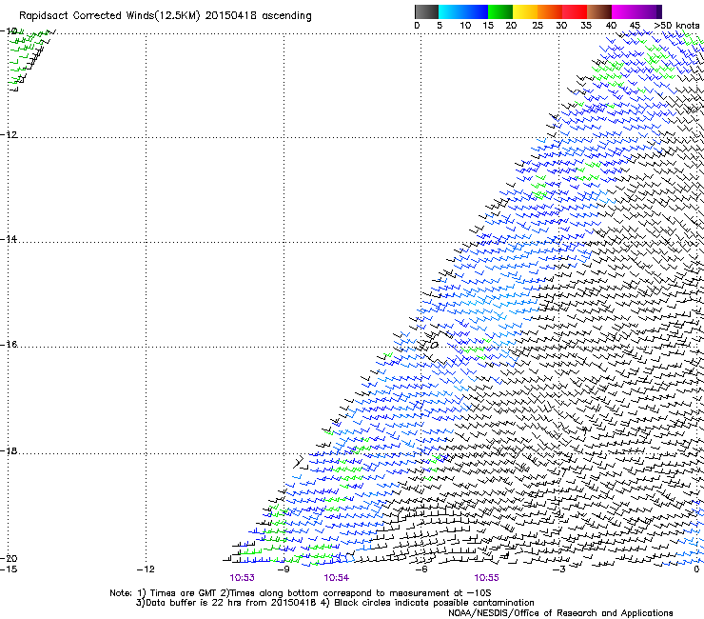The width and height of the screenshot is (704, 619).
Task: Click the '-12' longitude axis label at bottom
Action: pyautogui.click(x=146, y=569)
